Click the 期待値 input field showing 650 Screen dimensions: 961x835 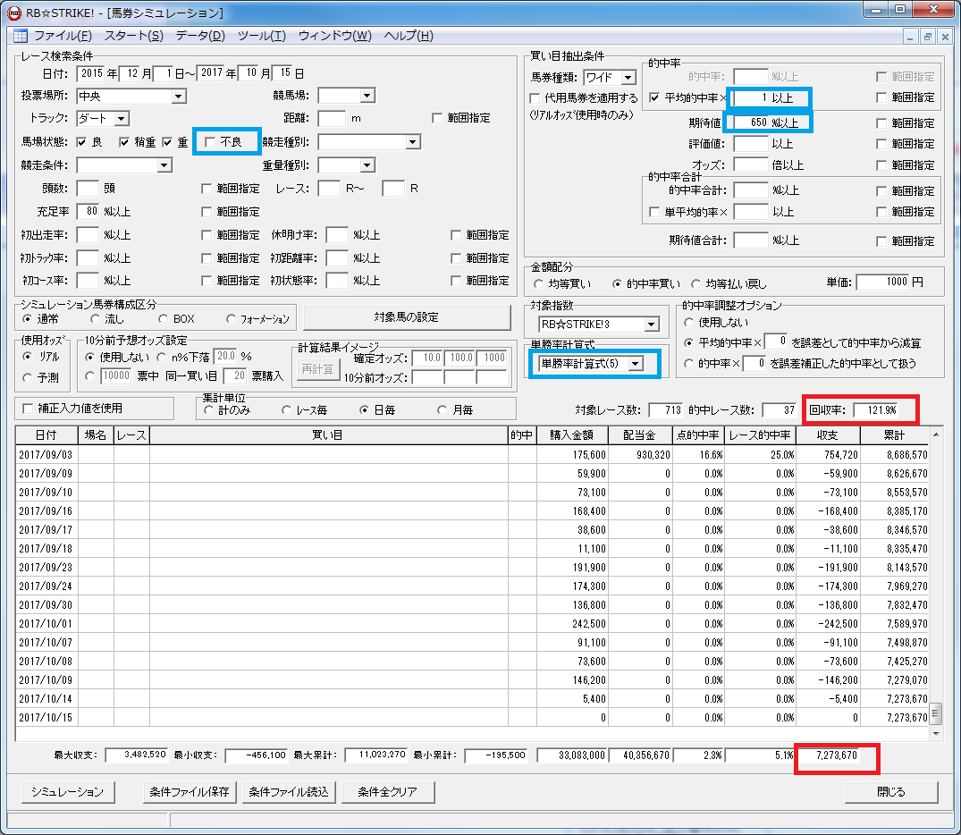coord(752,122)
